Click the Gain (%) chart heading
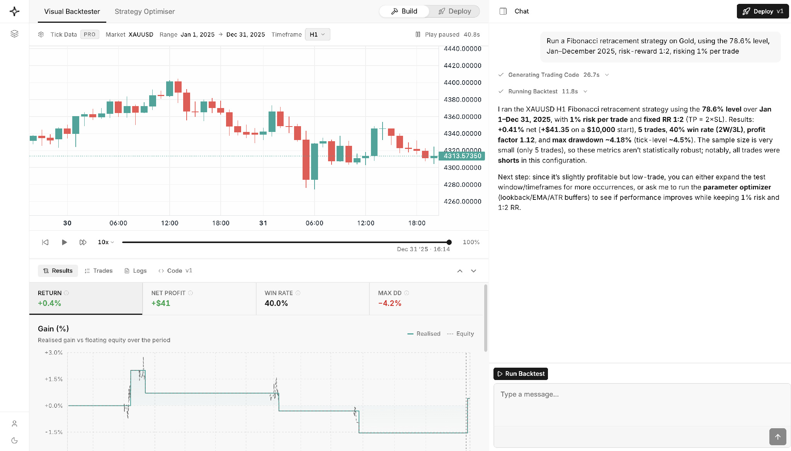 53,329
